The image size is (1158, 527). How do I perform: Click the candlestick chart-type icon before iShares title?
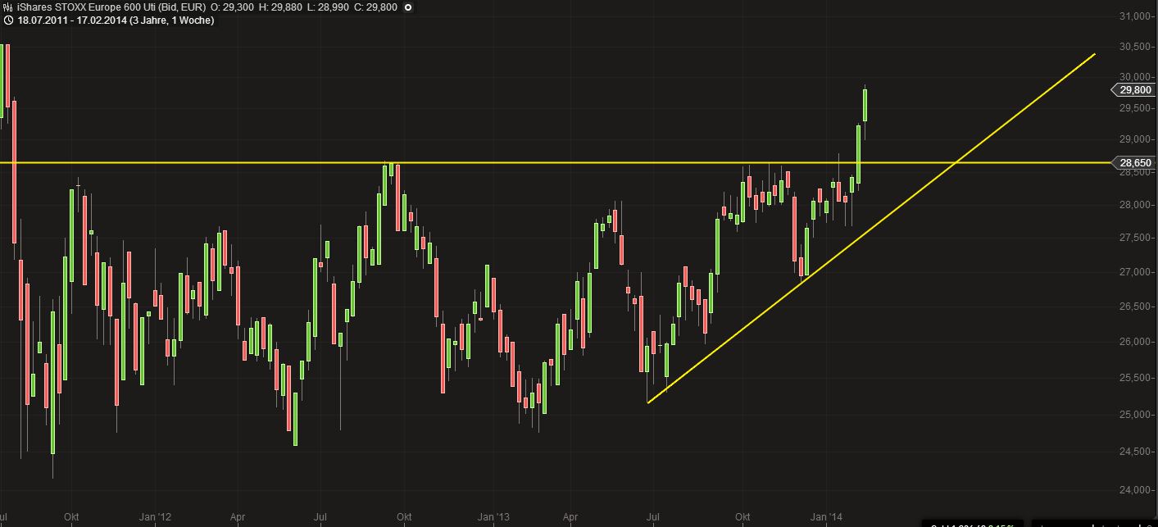point(7,7)
